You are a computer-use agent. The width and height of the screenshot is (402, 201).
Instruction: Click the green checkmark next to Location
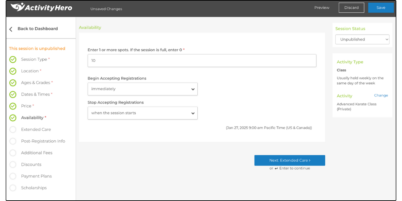point(13,71)
